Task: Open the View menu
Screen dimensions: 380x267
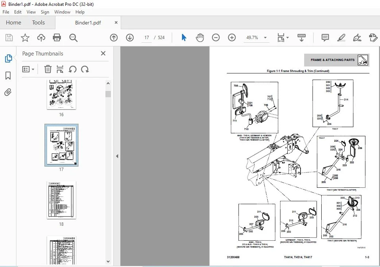Action: pos(31,12)
